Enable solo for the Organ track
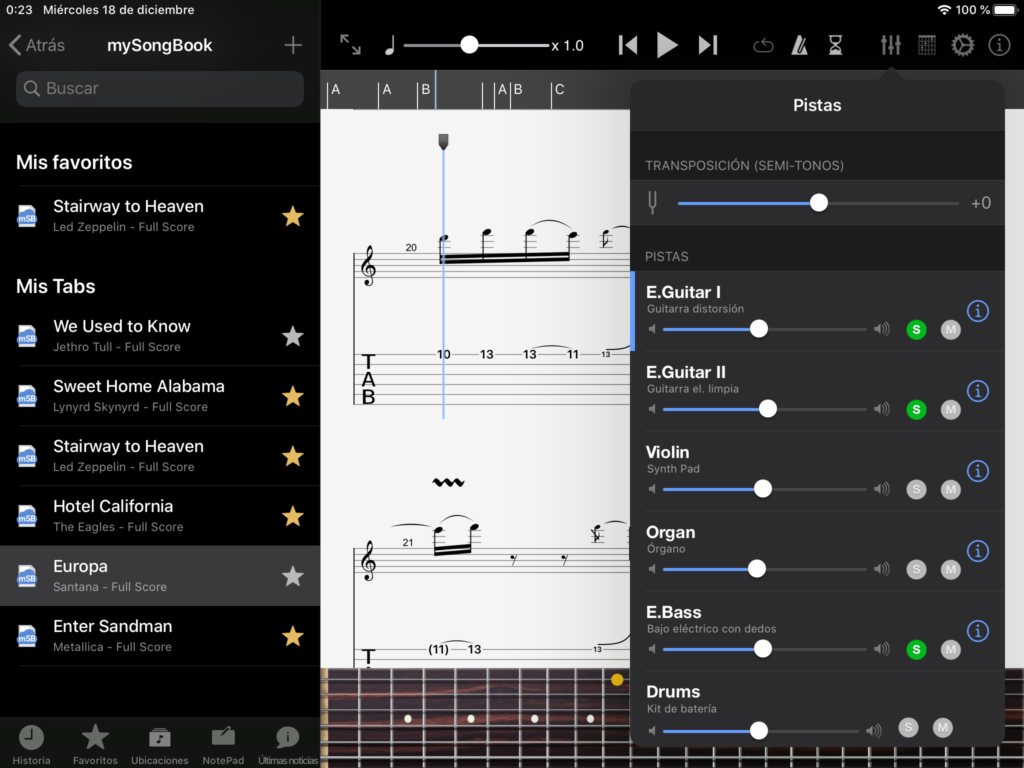The width and height of the screenshot is (1024, 768). [916, 569]
